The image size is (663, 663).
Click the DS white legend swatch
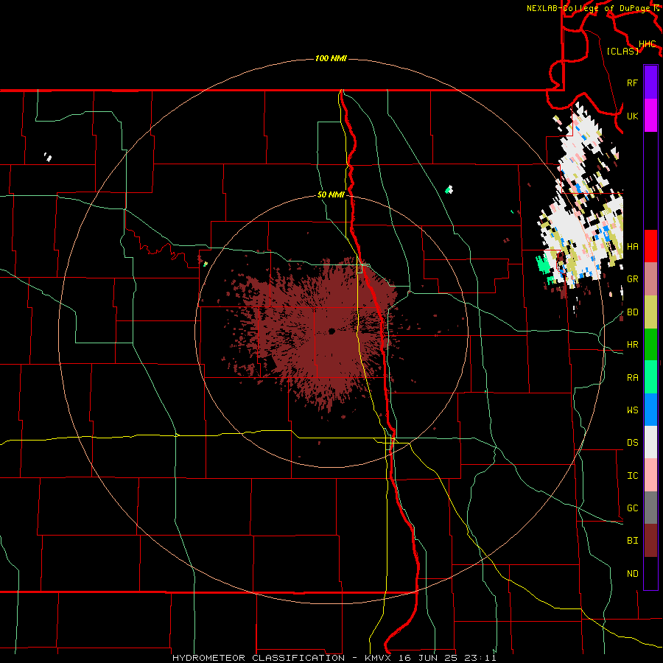[650, 442]
